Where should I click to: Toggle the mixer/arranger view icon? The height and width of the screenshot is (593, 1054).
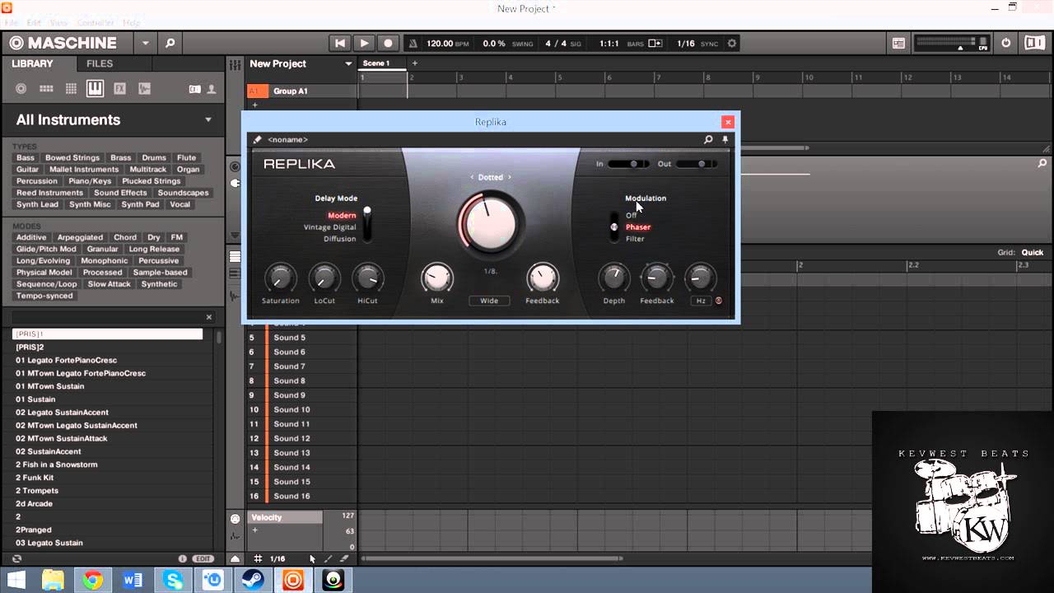click(898, 43)
